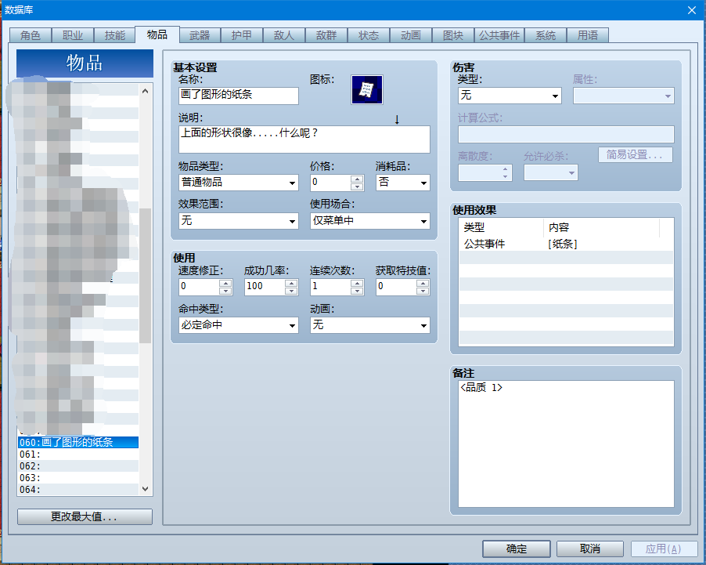The image size is (706, 565).
Task: Click the 获取特技值 value field
Action: tap(396, 287)
